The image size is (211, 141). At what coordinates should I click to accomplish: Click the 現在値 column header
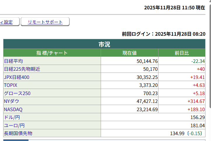click(130, 53)
